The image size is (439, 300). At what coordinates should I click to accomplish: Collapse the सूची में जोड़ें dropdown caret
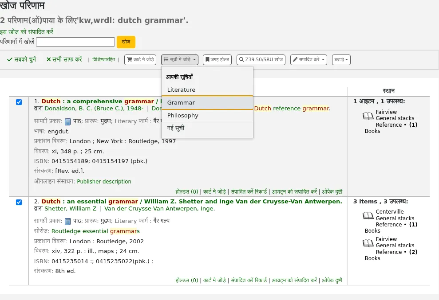194,59
